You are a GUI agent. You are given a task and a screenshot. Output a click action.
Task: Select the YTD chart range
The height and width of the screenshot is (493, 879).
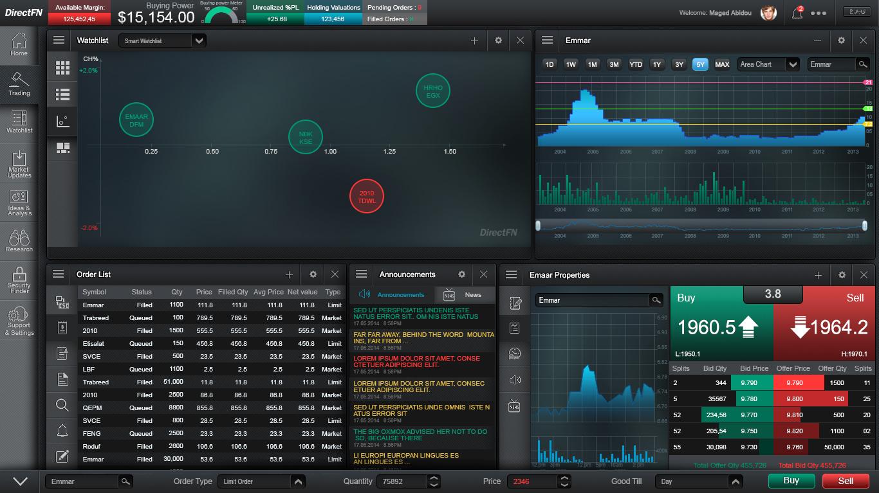click(636, 64)
